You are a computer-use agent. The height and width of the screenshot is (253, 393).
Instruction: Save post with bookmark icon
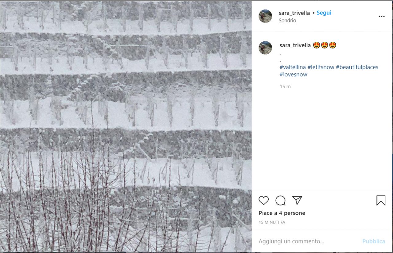381,201
